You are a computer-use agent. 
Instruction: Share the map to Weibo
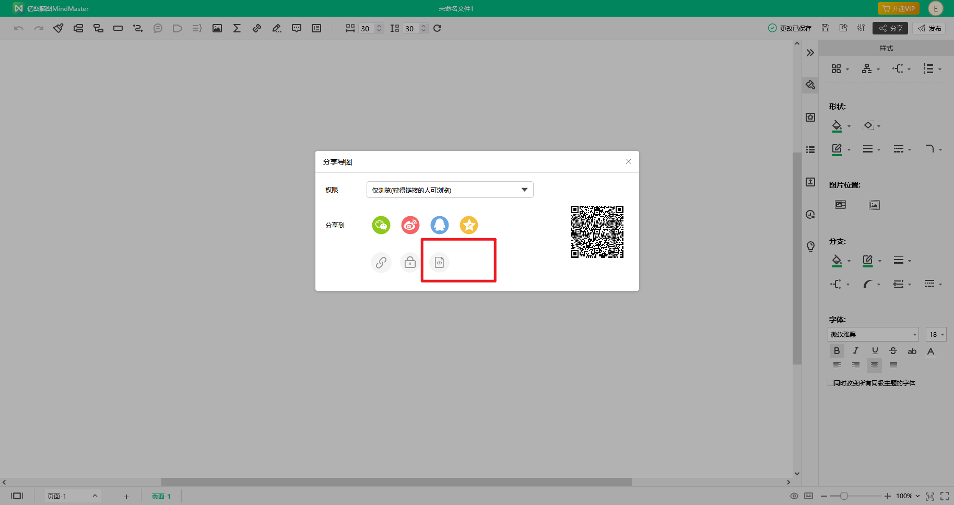(x=410, y=225)
